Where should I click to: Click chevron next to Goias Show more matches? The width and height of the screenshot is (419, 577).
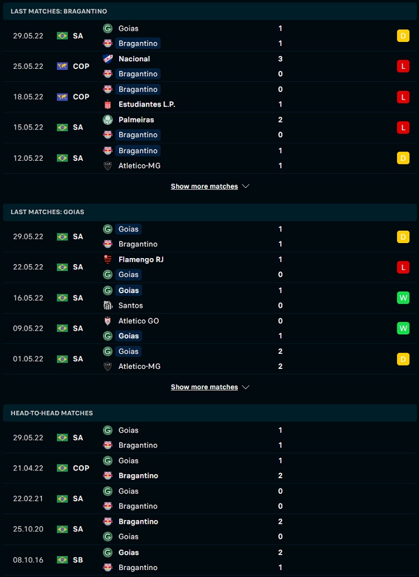246,387
